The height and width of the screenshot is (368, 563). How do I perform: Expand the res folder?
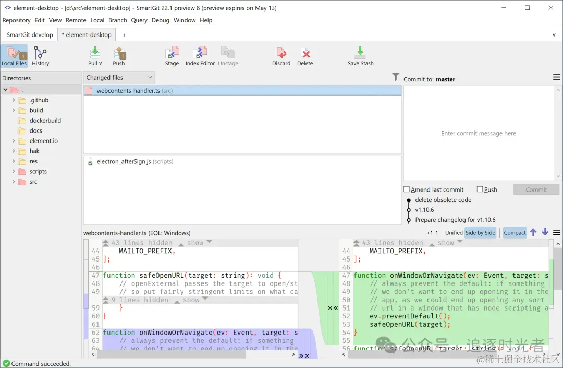point(14,161)
